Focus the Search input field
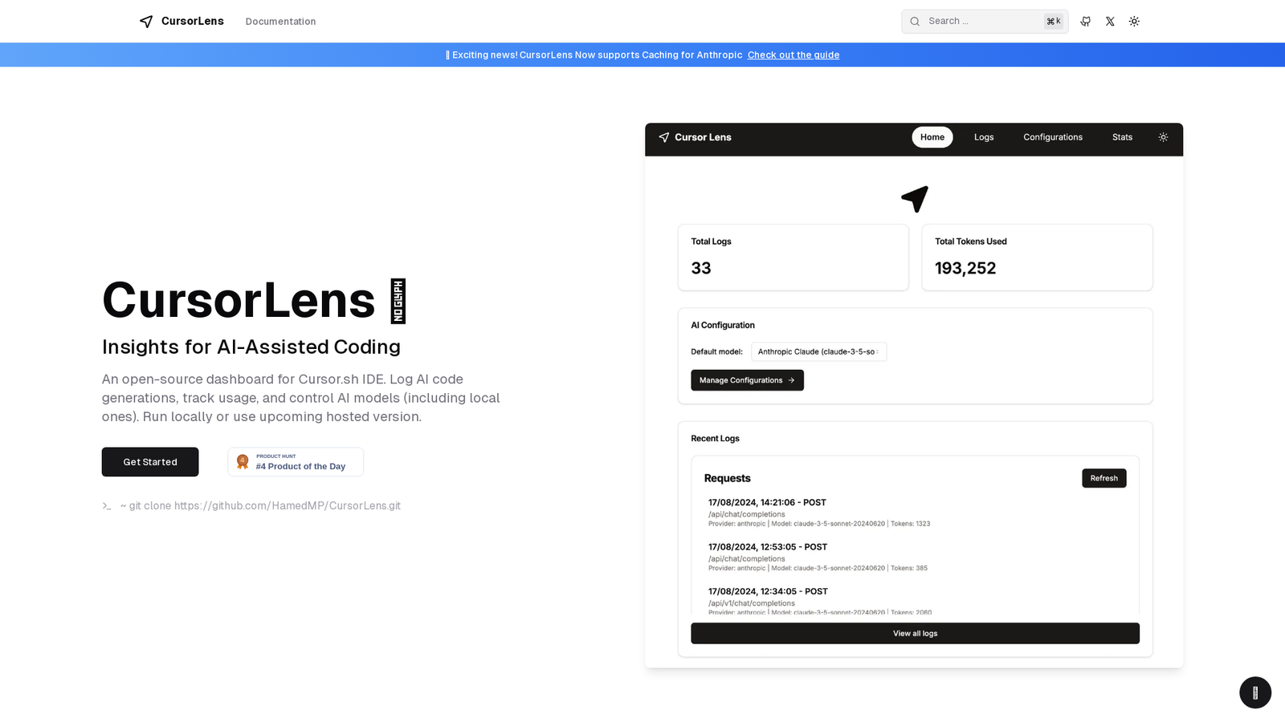Screen dimensions: 1285x722 click(x=985, y=22)
